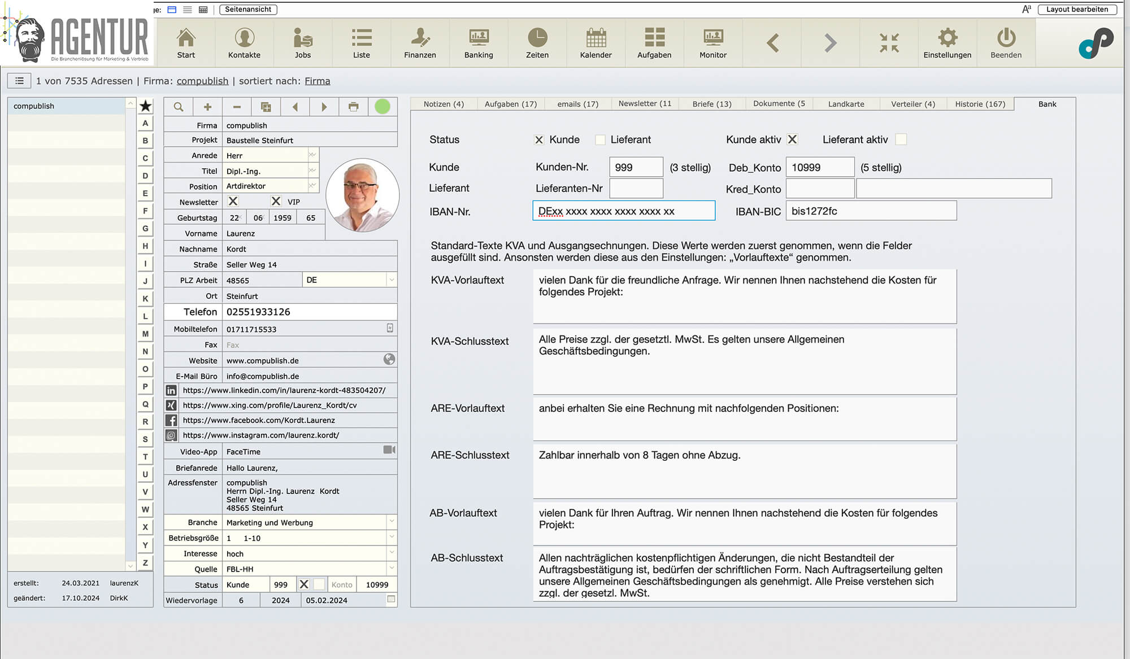The image size is (1130, 659).
Task: Open the Titel dropdown
Action: tap(312, 170)
